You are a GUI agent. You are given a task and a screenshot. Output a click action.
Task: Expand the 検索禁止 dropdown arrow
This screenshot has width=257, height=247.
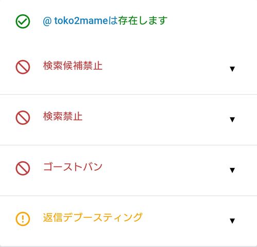tap(232, 120)
